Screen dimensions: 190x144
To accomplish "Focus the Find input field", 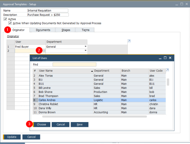I will coord(74,64).
